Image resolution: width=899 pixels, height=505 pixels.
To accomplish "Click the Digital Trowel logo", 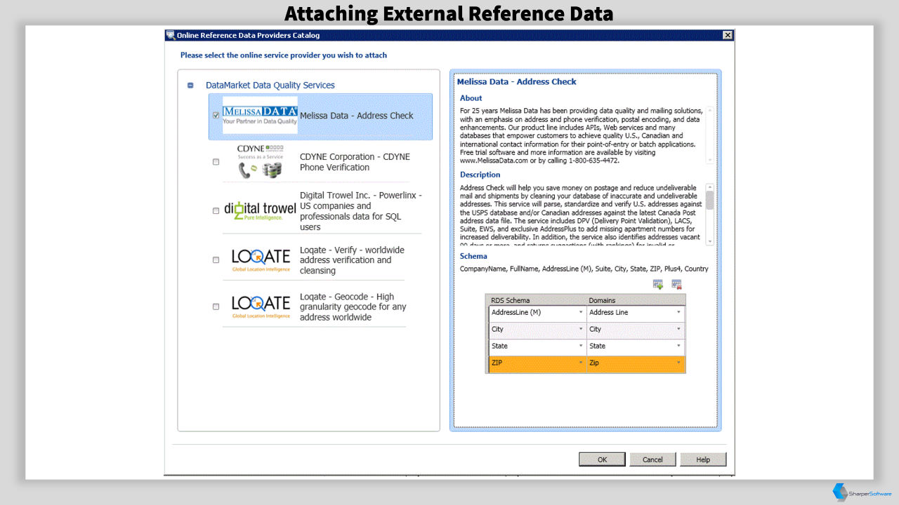I will pos(260,210).
